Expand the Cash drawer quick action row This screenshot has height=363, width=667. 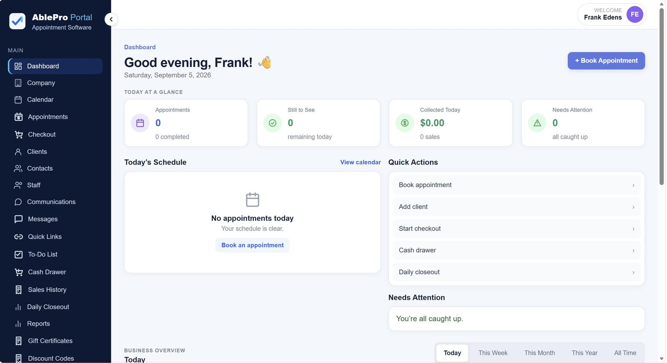pos(517,250)
